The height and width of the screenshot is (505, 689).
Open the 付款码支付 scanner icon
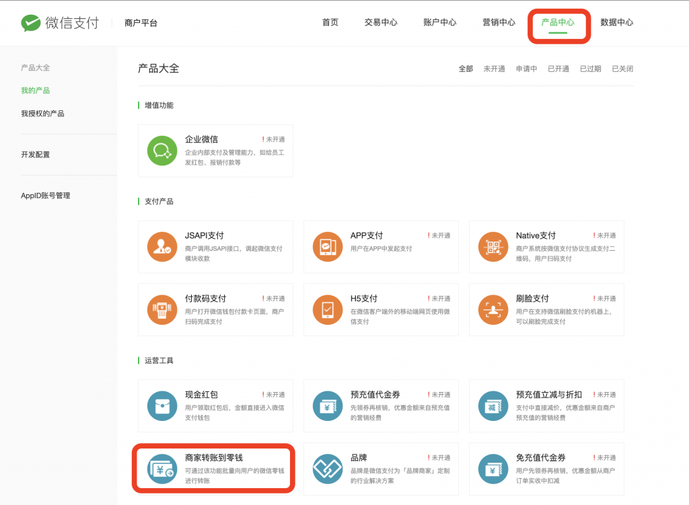[x=162, y=310]
